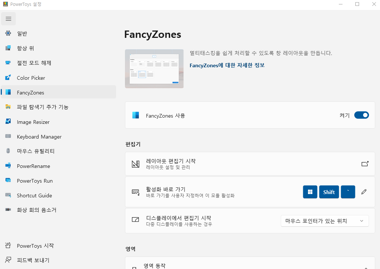Click the PowerToys 시작 icon
The image size is (380, 269).
click(8, 245)
